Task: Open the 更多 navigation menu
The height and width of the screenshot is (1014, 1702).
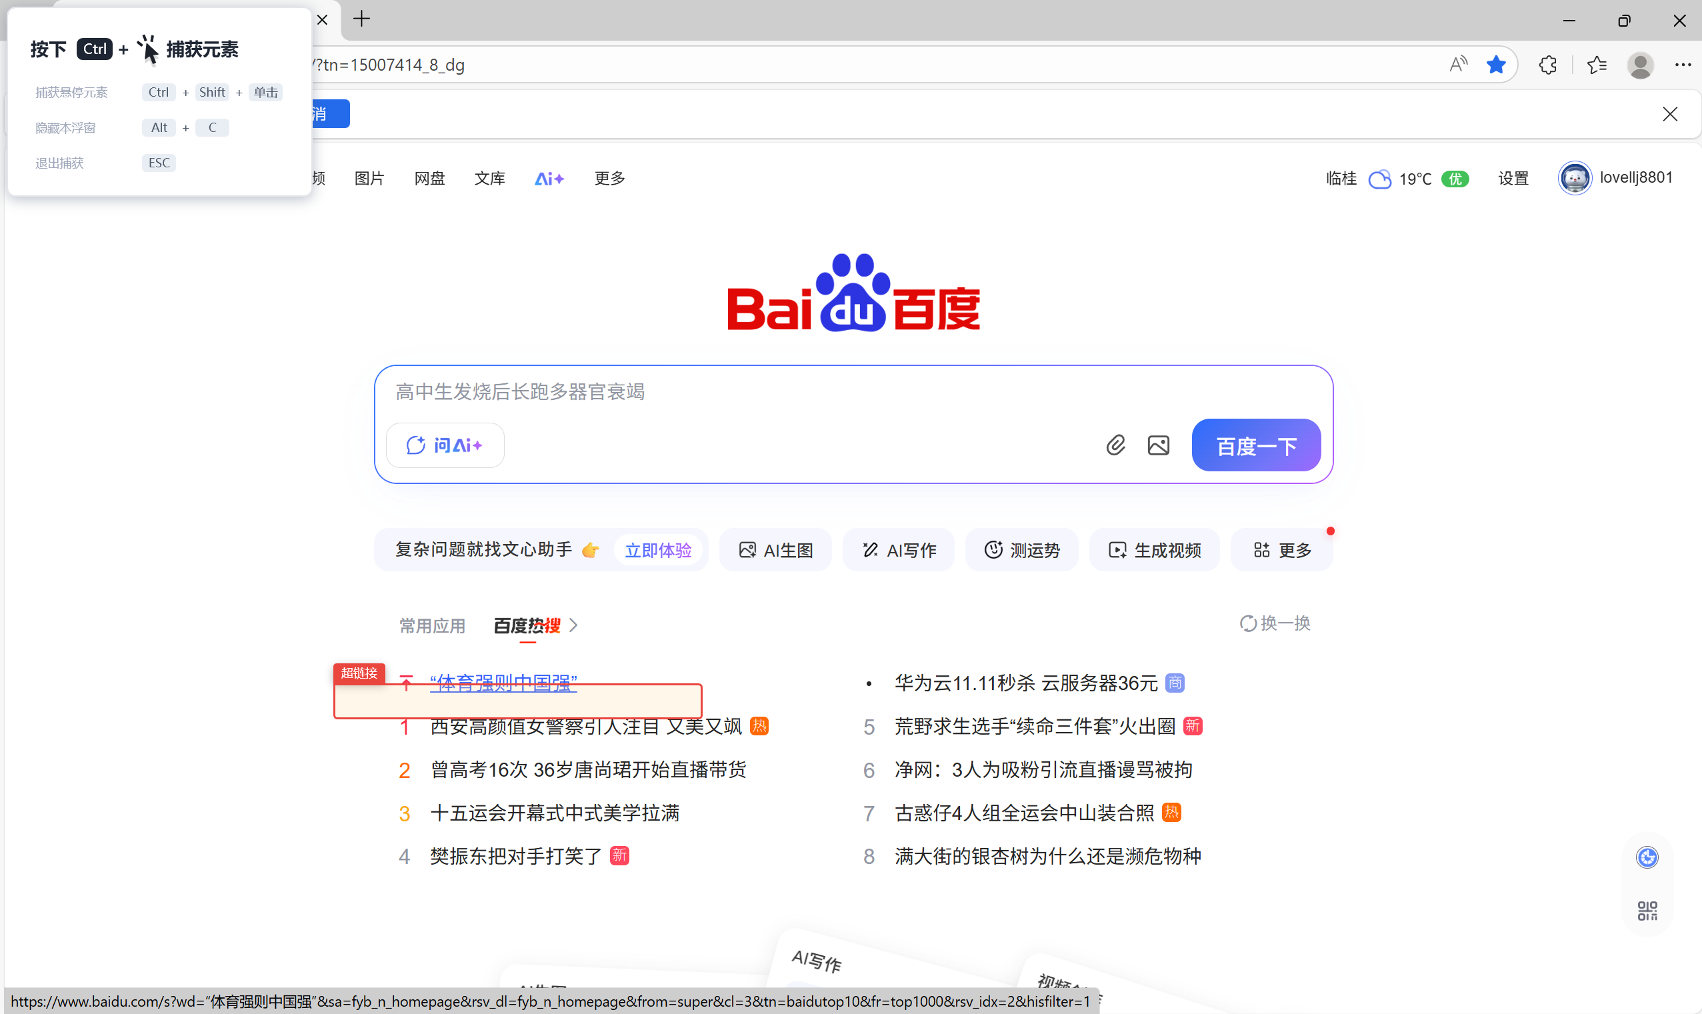Action: click(x=610, y=179)
